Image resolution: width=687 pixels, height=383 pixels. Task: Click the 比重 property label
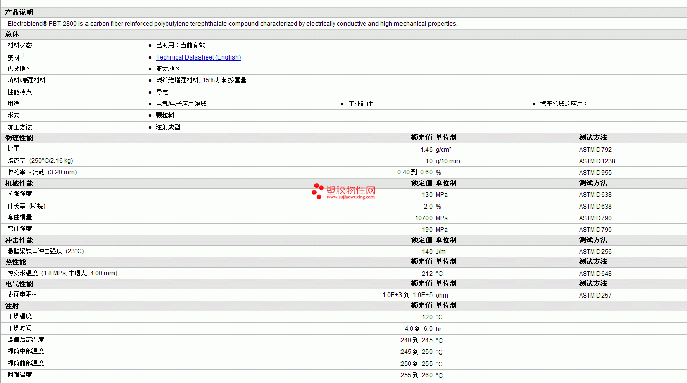(14, 149)
